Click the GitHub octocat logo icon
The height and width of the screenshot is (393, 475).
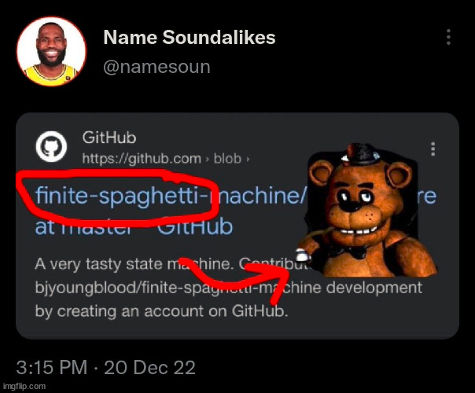[51, 146]
